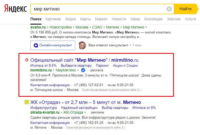Screen dimensions: 200x135
Task: Click the consultant avatar photo
Action: point(82,45)
